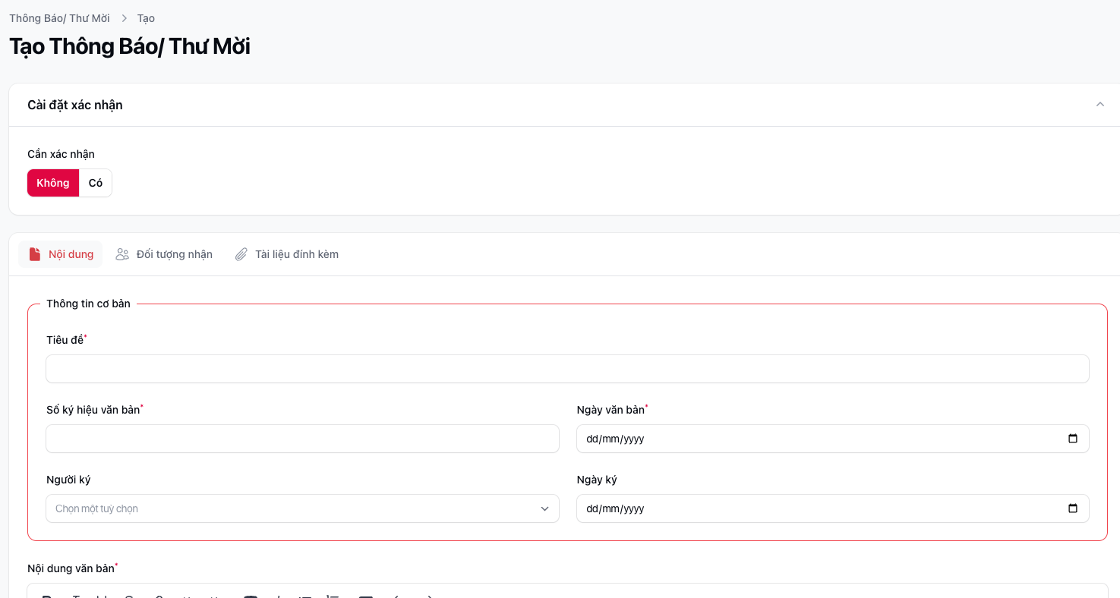Open the calendar picker icon for Ngày ký
1120x598 pixels.
(1072, 508)
